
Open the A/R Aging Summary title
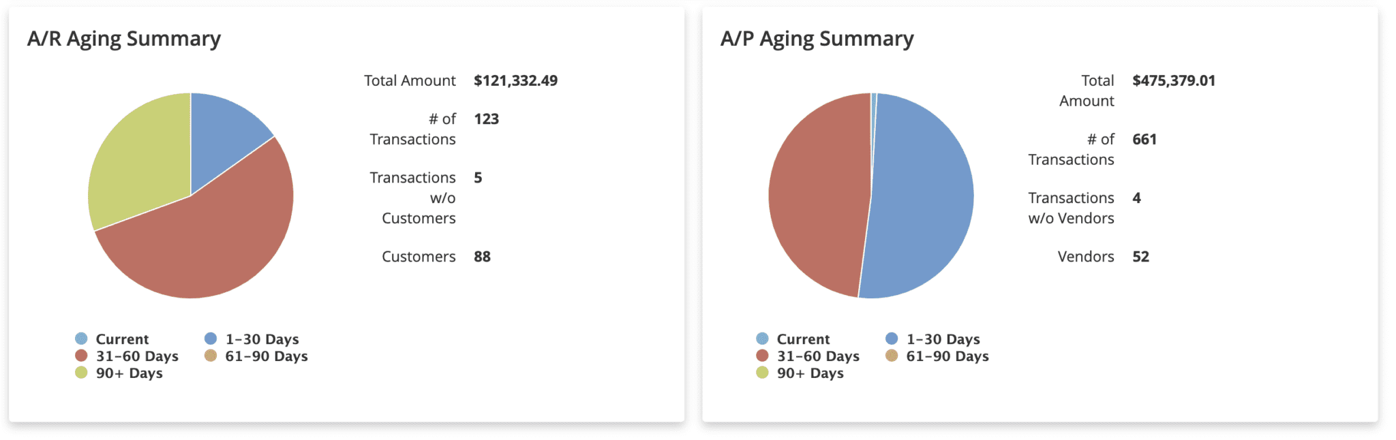[x=124, y=39]
